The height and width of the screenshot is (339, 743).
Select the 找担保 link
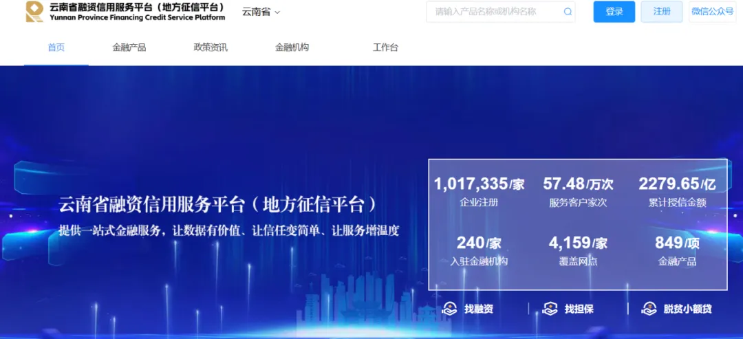pyautogui.click(x=579, y=309)
